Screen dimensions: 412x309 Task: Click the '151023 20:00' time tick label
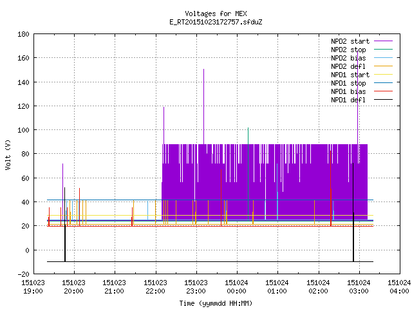[74, 287]
